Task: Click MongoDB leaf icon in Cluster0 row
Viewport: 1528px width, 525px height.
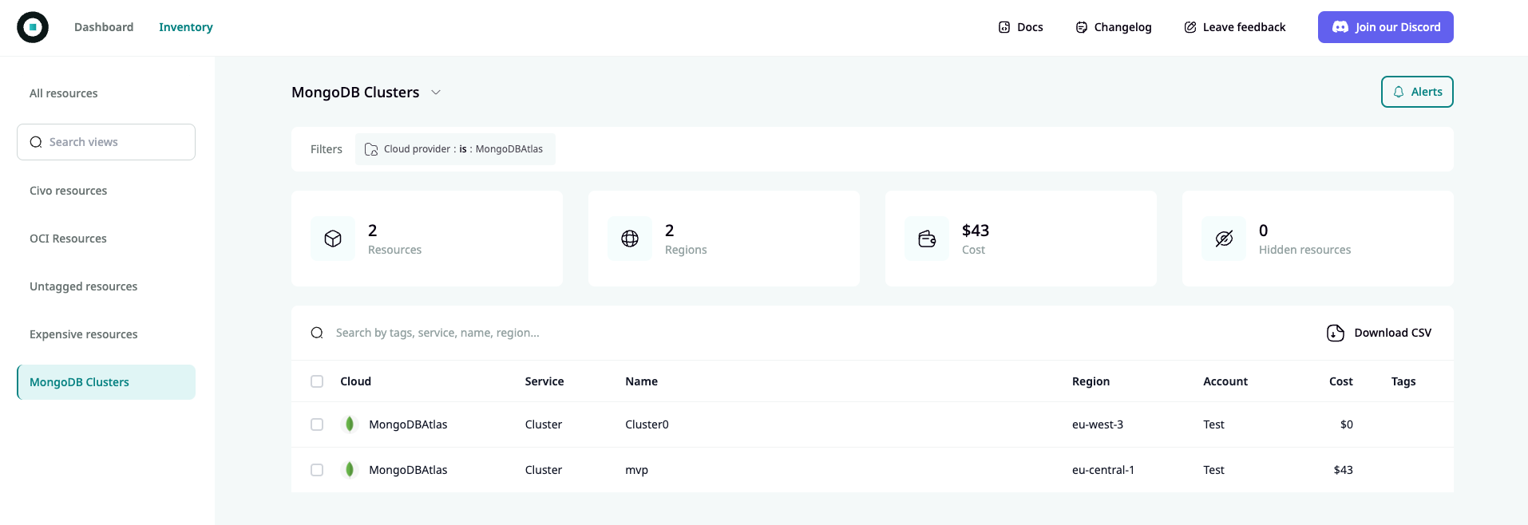Action: 350,424
